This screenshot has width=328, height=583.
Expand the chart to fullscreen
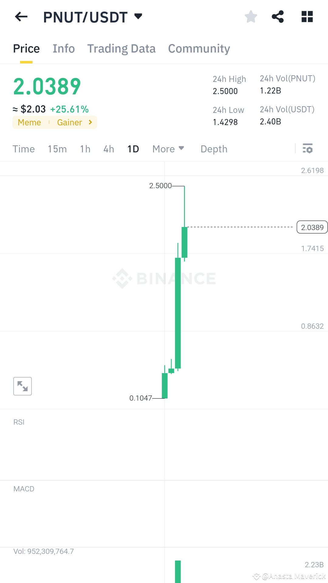click(22, 386)
